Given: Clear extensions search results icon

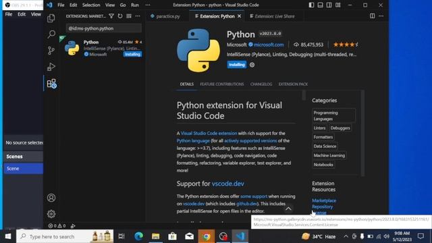Looking at the screenshot, I should point(129,16).
